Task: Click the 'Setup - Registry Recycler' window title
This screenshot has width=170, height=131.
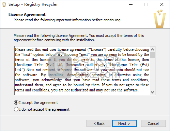Action: click(33, 4)
